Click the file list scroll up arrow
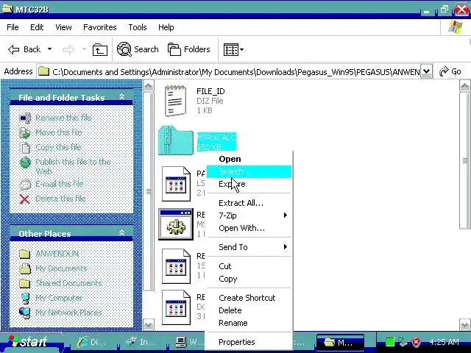 pos(464,87)
